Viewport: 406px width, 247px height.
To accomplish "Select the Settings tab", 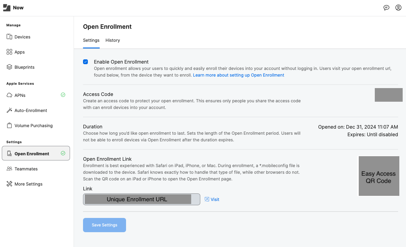I will (x=91, y=40).
